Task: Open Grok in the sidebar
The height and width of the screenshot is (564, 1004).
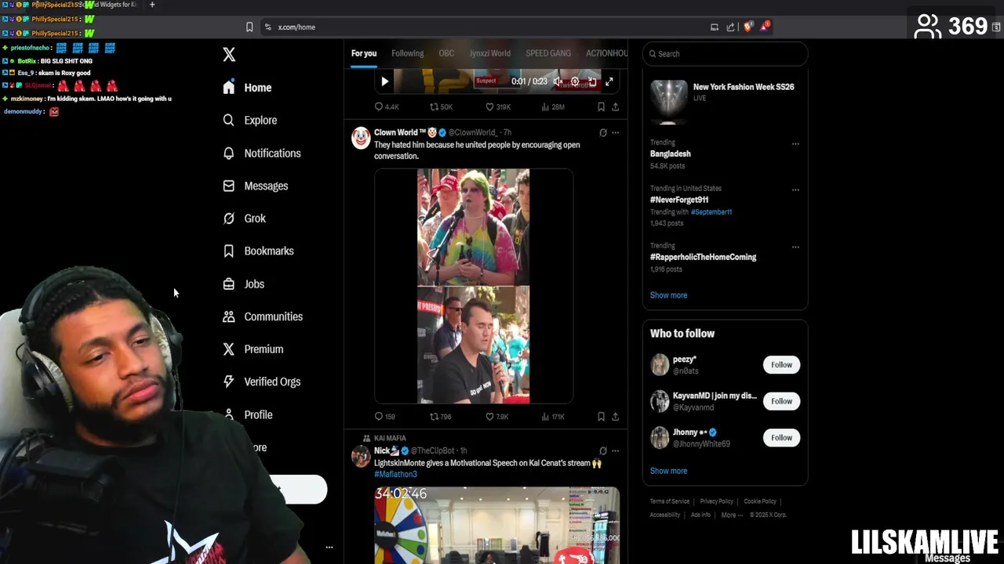Action: coord(244,219)
